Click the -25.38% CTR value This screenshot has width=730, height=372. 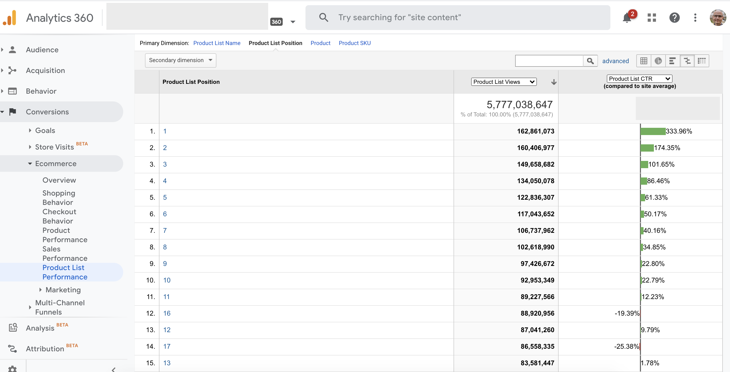(x=626, y=347)
